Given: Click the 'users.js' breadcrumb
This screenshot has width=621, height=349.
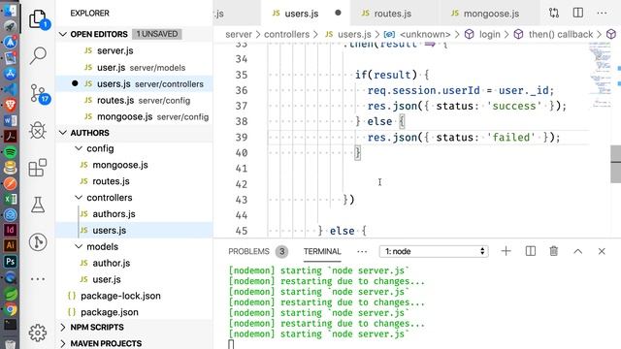Looking at the screenshot, I should pyautogui.click(x=354, y=35).
